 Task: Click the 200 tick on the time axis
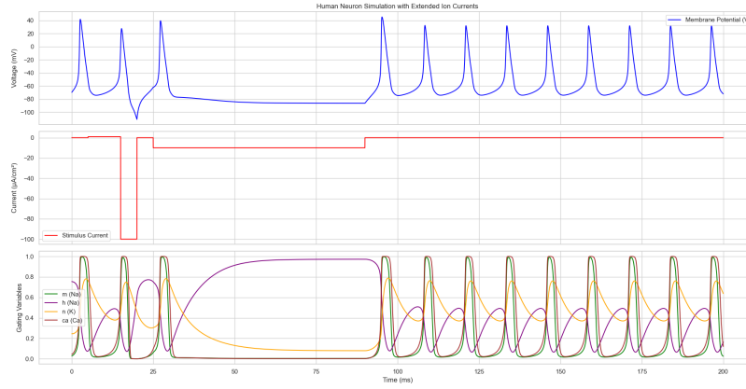click(724, 372)
